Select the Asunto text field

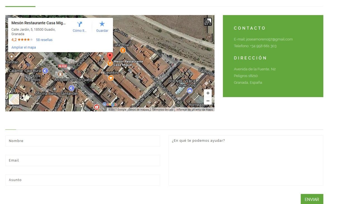pyautogui.click(x=83, y=180)
